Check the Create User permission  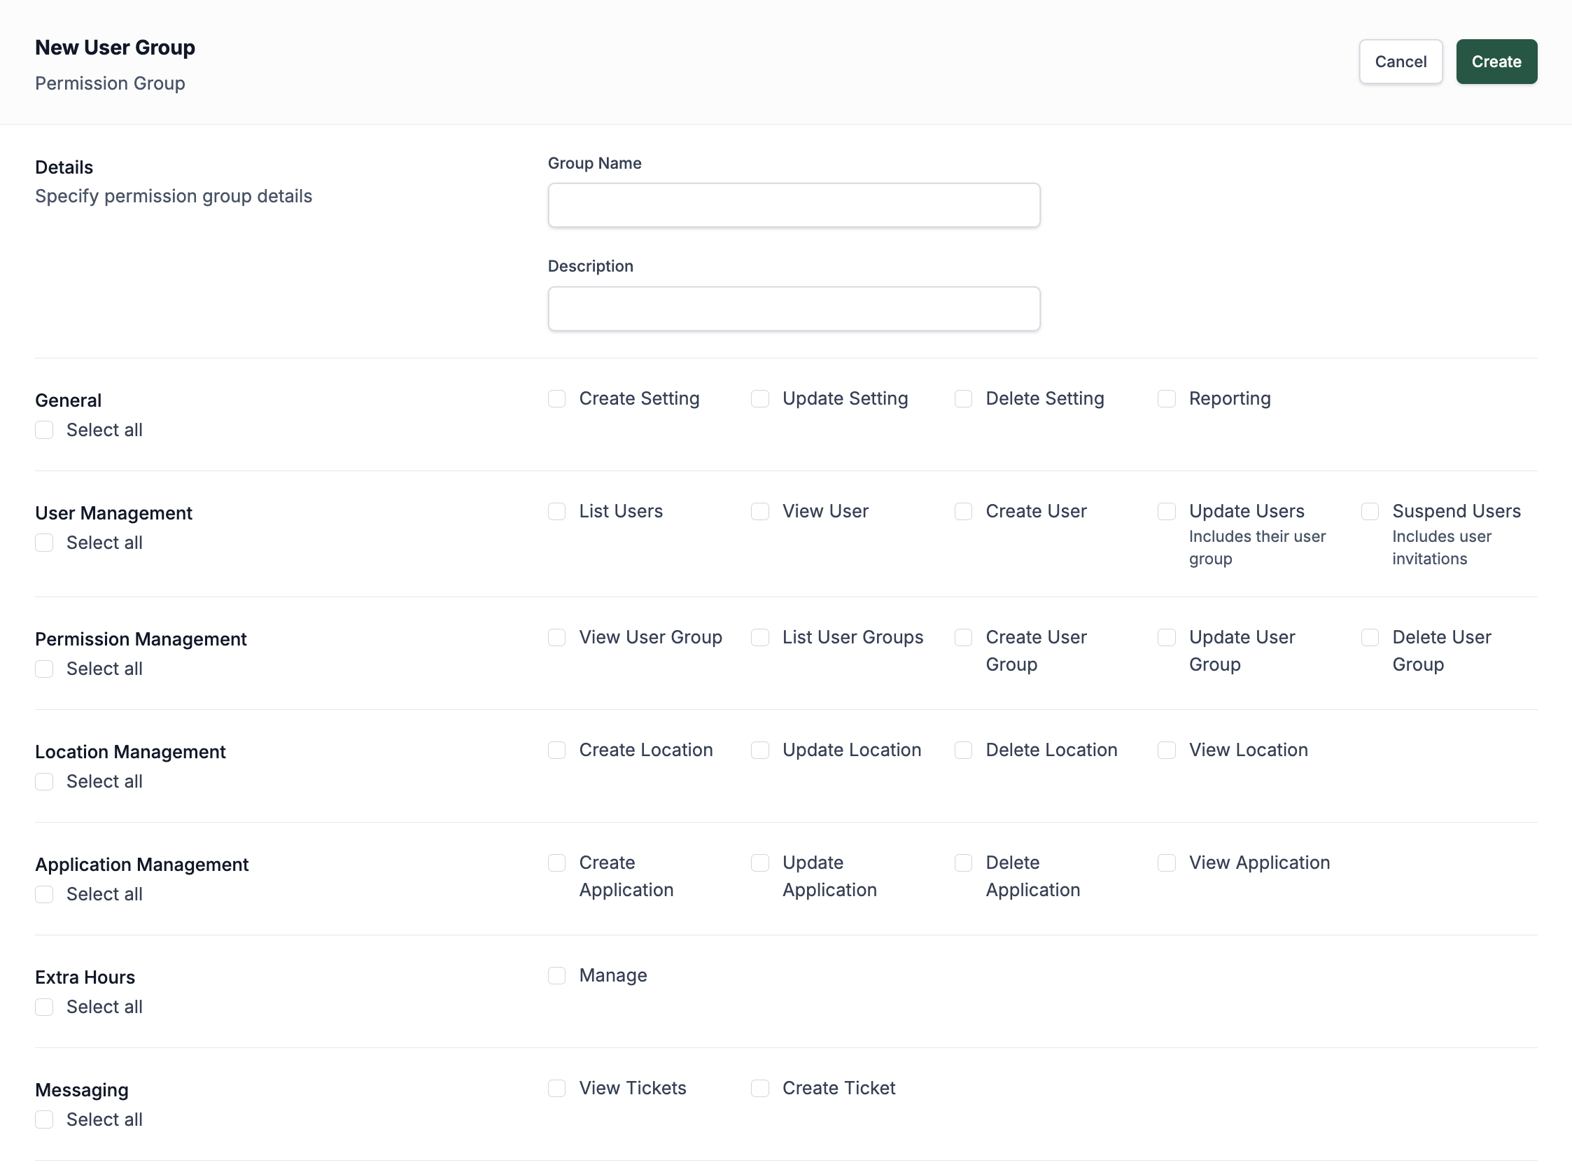pos(963,511)
